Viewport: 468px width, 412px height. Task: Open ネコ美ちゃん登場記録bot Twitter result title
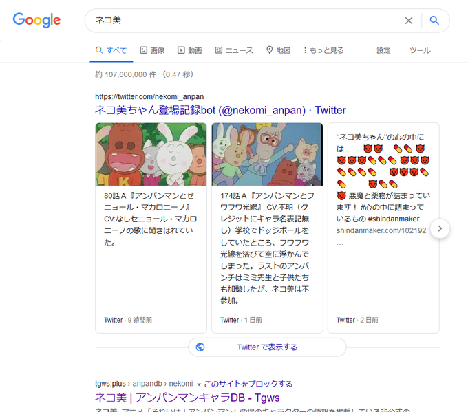[220, 110]
